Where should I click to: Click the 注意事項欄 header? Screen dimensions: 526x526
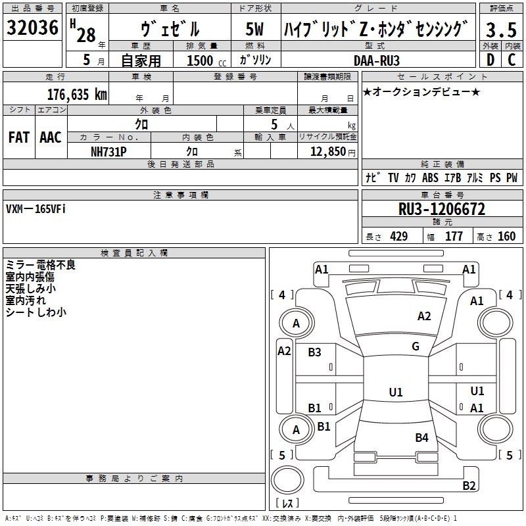tap(180, 195)
